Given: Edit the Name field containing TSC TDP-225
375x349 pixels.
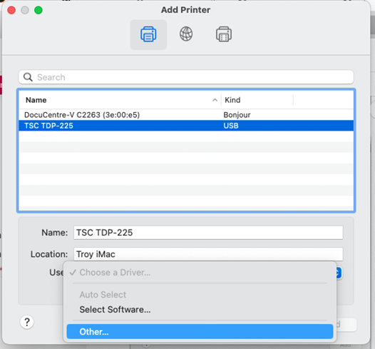Looking at the screenshot, I should click(208, 233).
